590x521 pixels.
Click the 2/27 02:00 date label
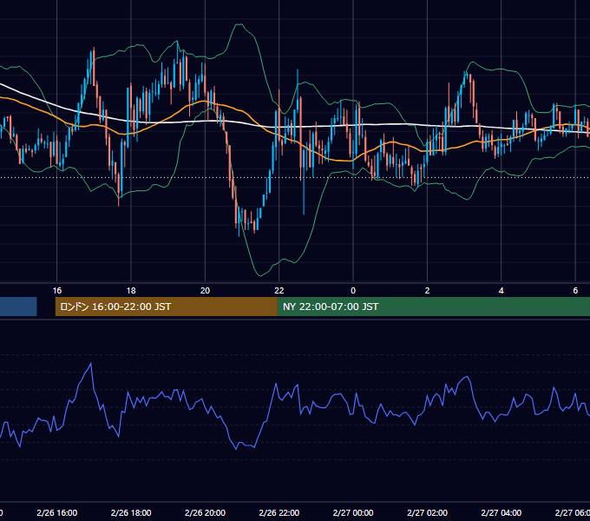coord(427,512)
